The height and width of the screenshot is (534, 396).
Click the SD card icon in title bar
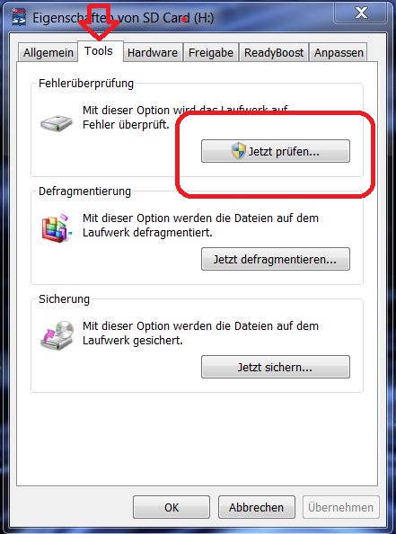tap(19, 16)
